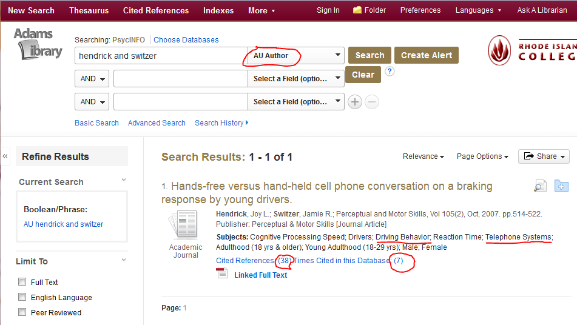Click Sign In
This screenshot has height=325, width=577.
coord(328,10)
